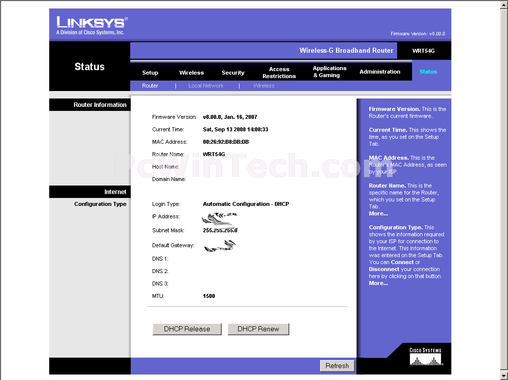Open More link under Configuration Type help
The width and height of the screenshot is (508, 380).
point(378,283)
